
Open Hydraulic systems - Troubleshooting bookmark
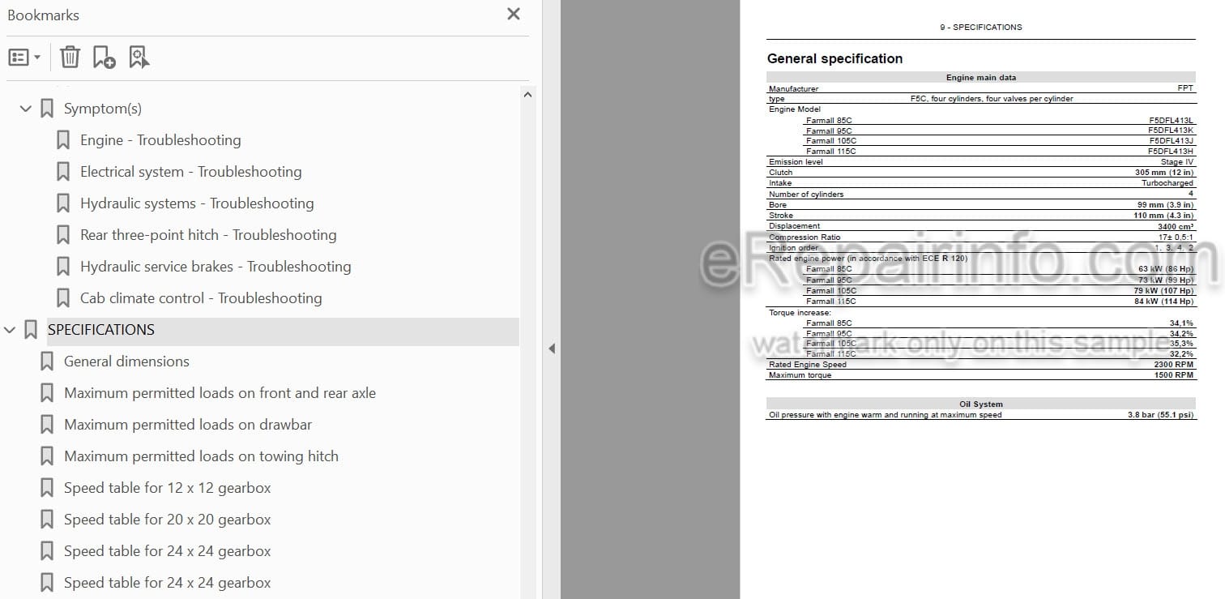[197, 203]
